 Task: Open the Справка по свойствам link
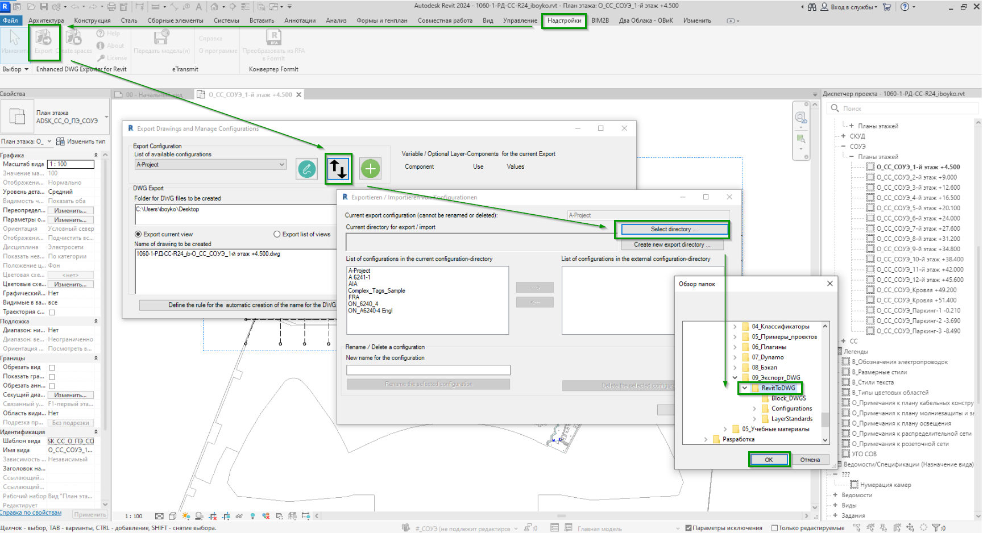(x=31, y=513)
